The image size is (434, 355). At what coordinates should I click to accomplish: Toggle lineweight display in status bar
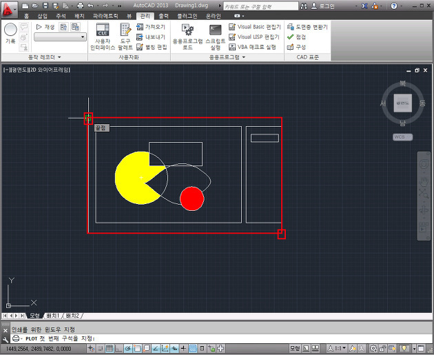point(183,348)
